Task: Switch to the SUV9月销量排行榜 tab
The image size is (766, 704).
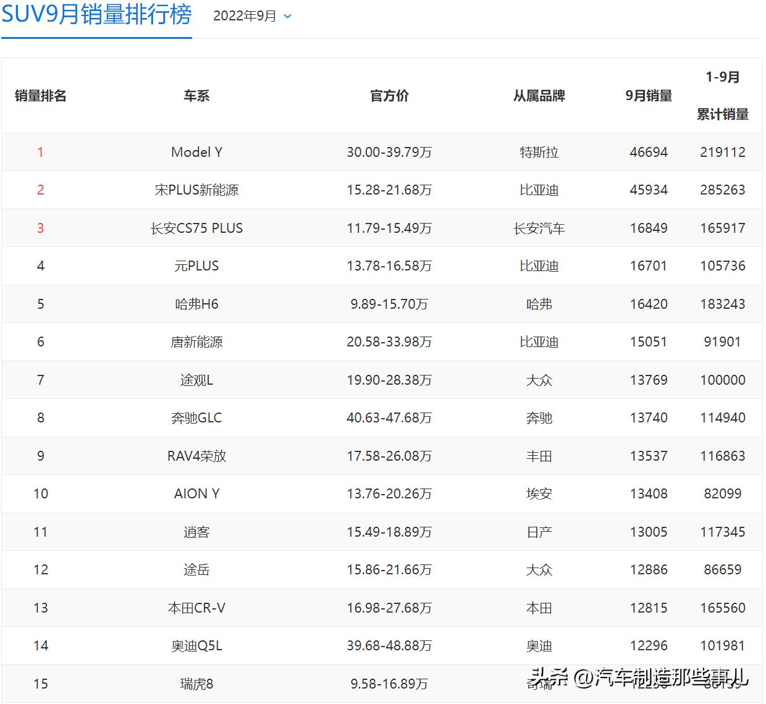Action: pos(96,15)
